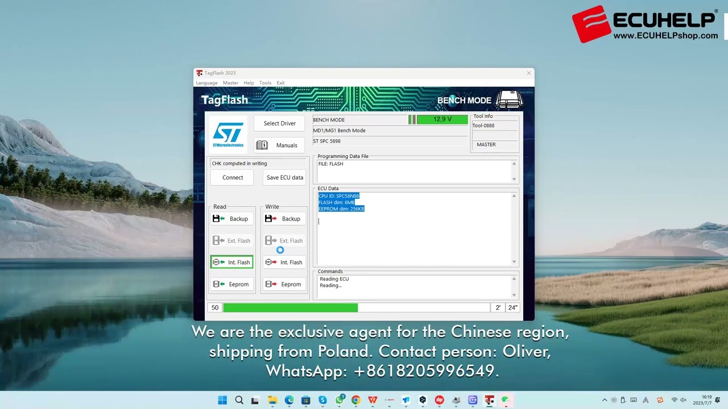Open the Manuals book button

pyautogui.click(x=279, y=145)
